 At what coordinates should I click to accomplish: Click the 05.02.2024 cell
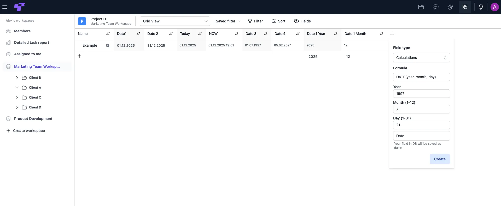click(288, 45)
